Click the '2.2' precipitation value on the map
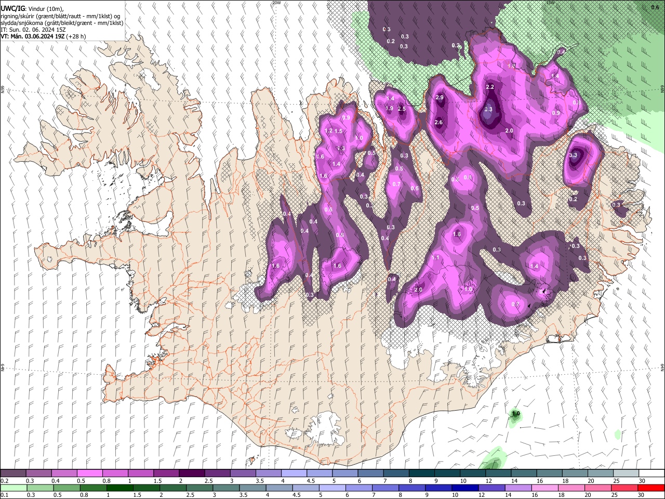 490,87
